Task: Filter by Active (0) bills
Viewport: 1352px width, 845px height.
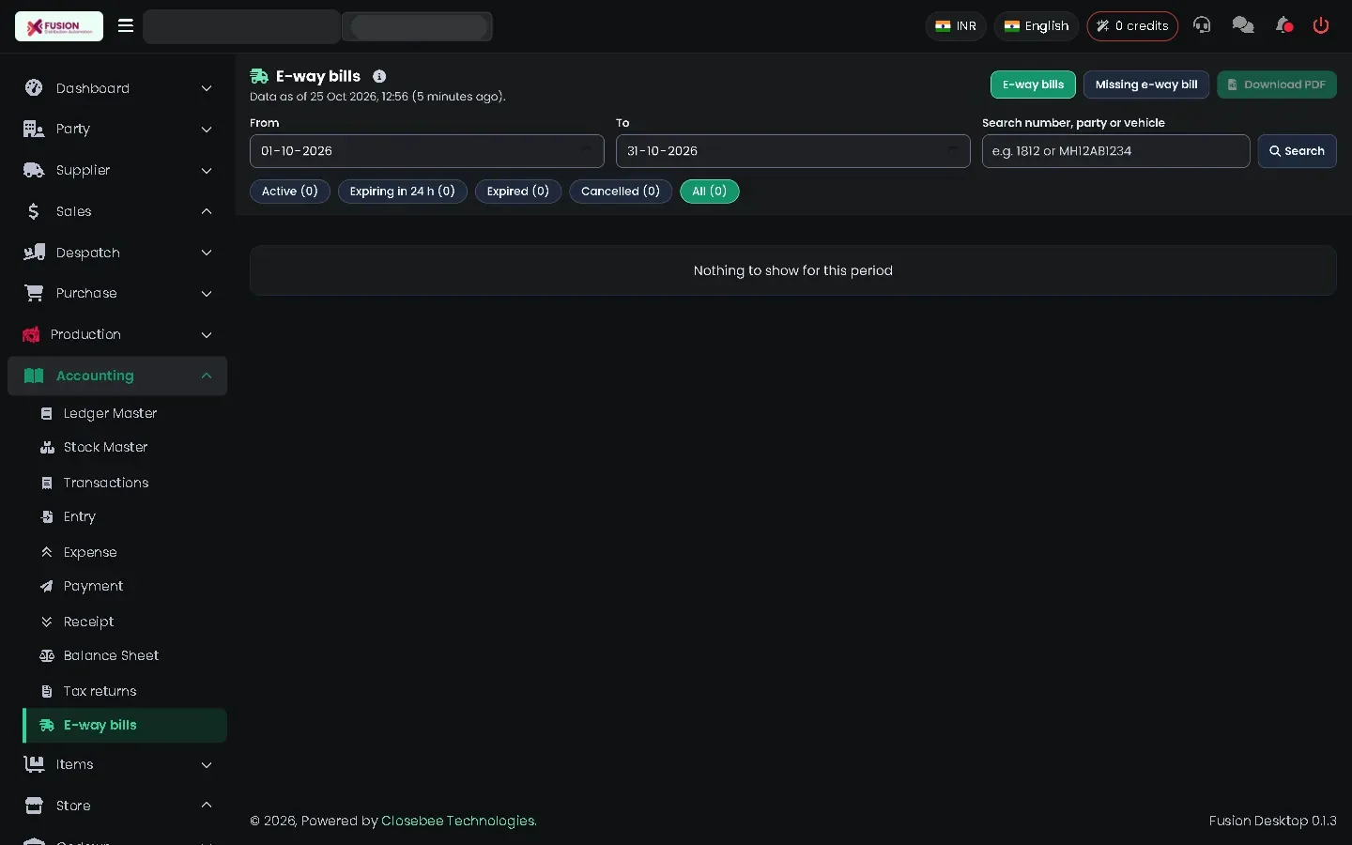Action: coord(289,192)
